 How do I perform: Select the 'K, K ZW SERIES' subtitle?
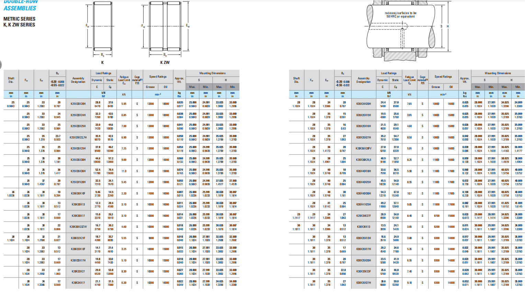(x=19, y=25)
